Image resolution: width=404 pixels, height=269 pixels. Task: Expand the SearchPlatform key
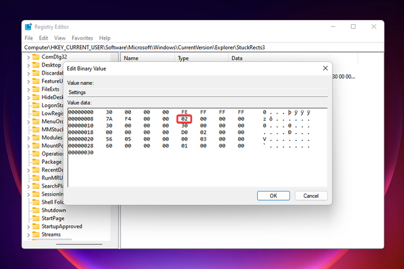[28, 186]
